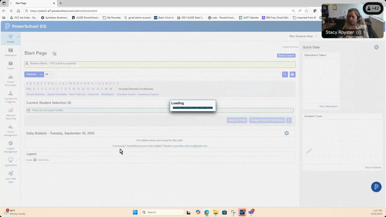386x217 pixels.
Task: Open System Management in sidebar
Action: 11,147
